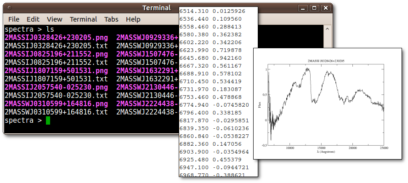This screenshot has width=408, height=183.
Task: Click the round window menu button left of title
Action: [10, 8]
